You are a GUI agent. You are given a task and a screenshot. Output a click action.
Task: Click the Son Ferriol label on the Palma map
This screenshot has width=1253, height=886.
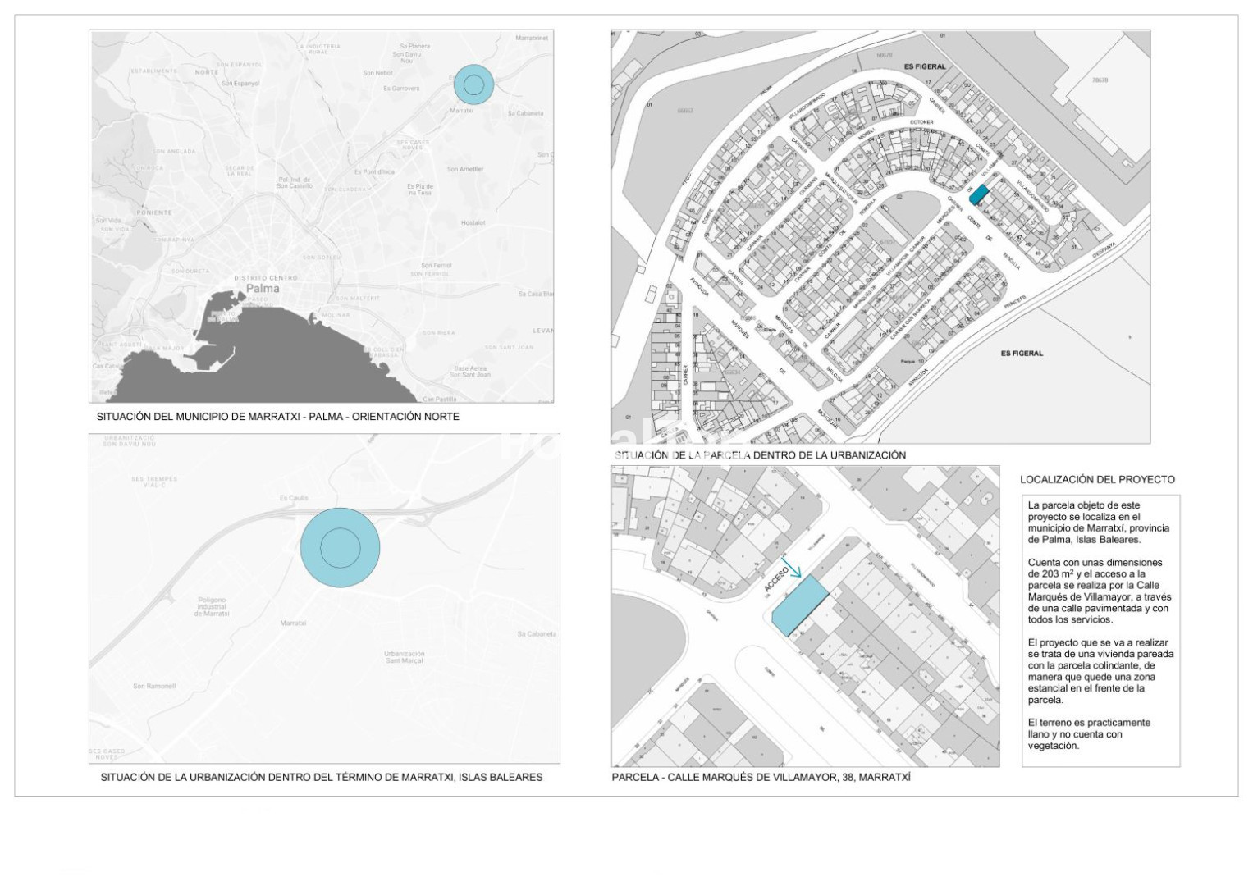click(x=436, y=266)
